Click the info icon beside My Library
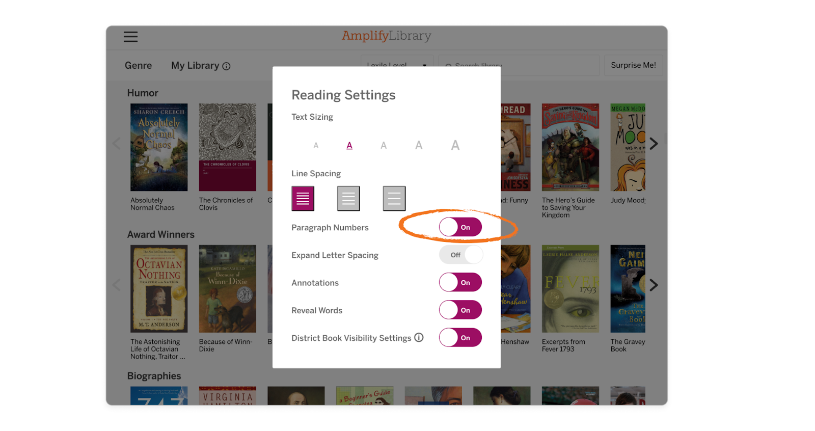The height and width of the screenshot is (431, 815). [226, 66]
